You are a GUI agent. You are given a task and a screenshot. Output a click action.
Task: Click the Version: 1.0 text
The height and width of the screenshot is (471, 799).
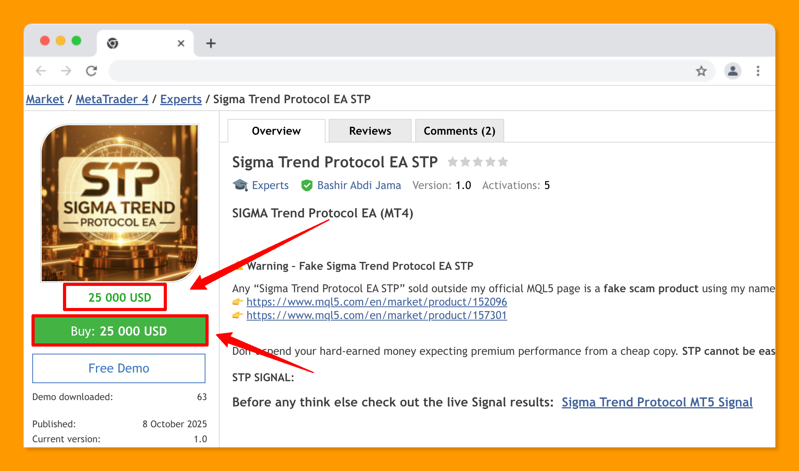pos(442,185)
